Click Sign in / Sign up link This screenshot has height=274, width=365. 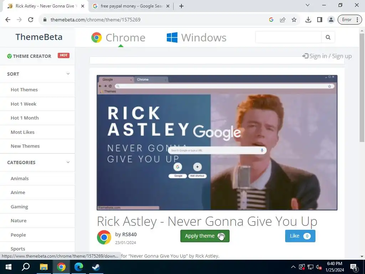[x=327, y=56]
